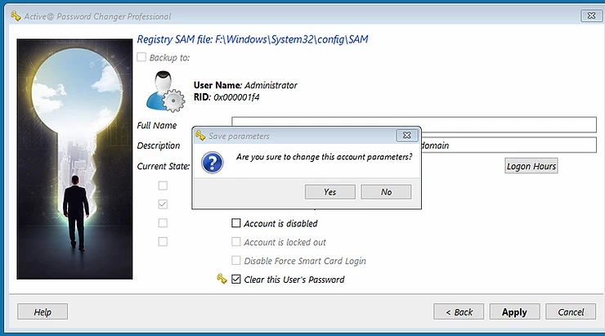Click the Administrator user avatar icon
This screenshot has height=336, width=605.
[x=165, y=92]
